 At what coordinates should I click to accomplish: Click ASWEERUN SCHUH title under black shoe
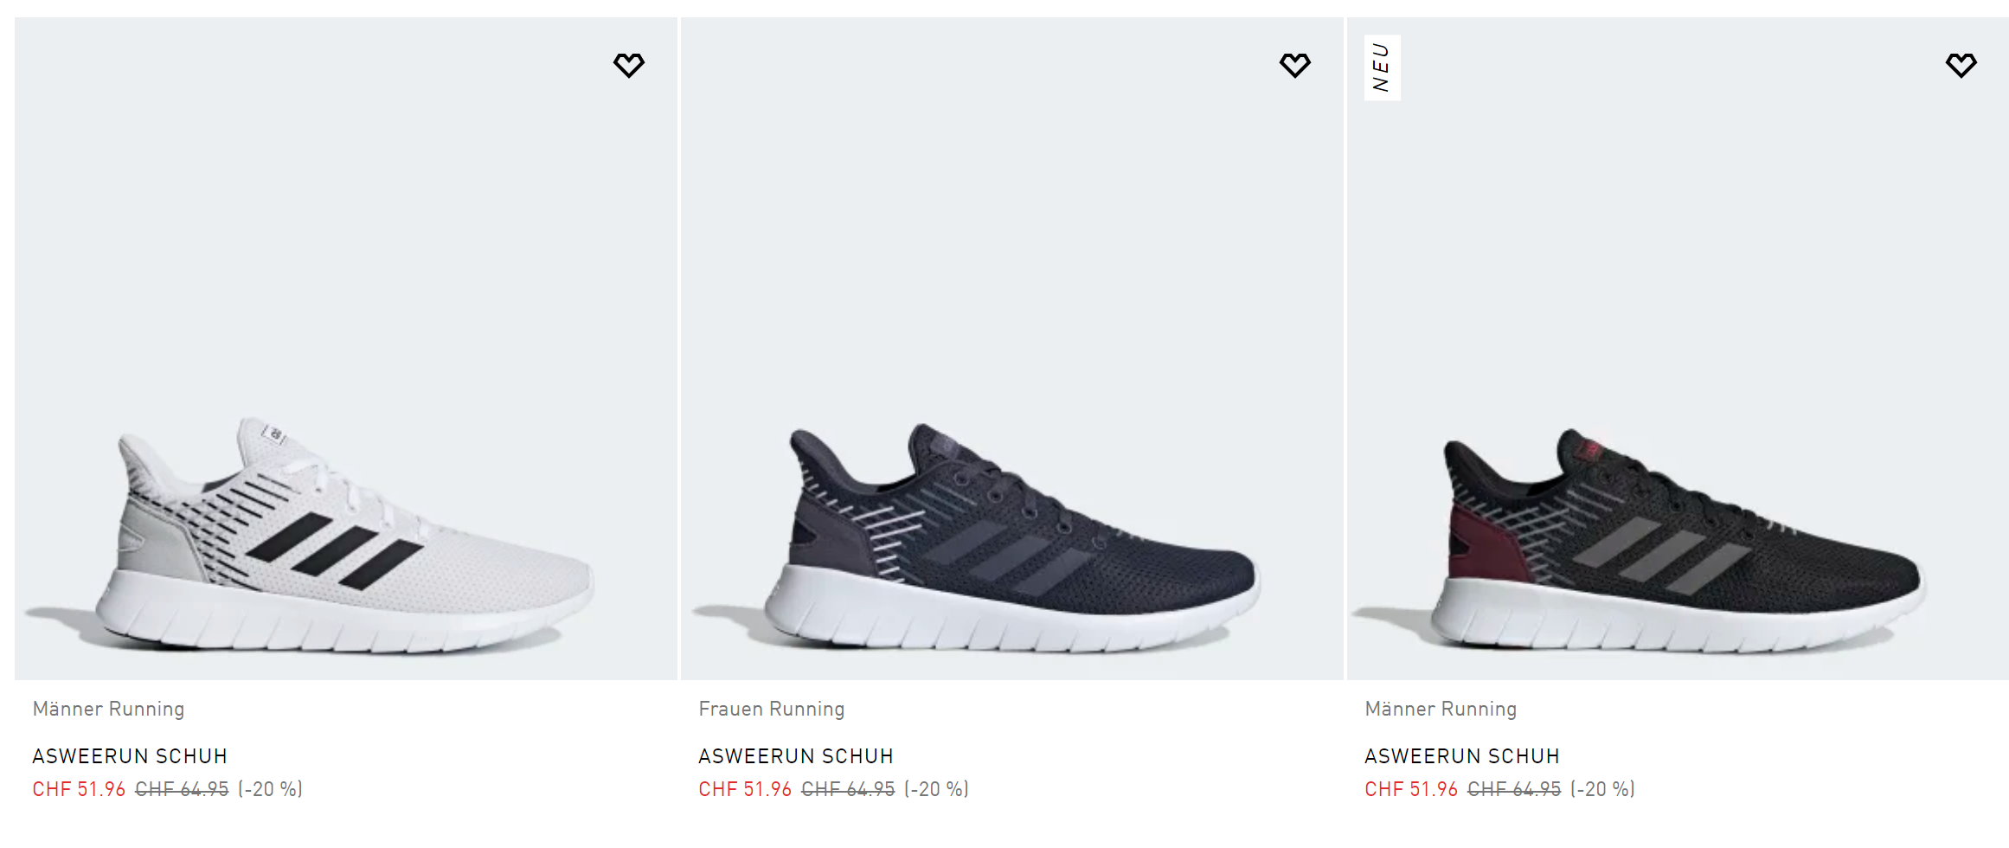1462,756
